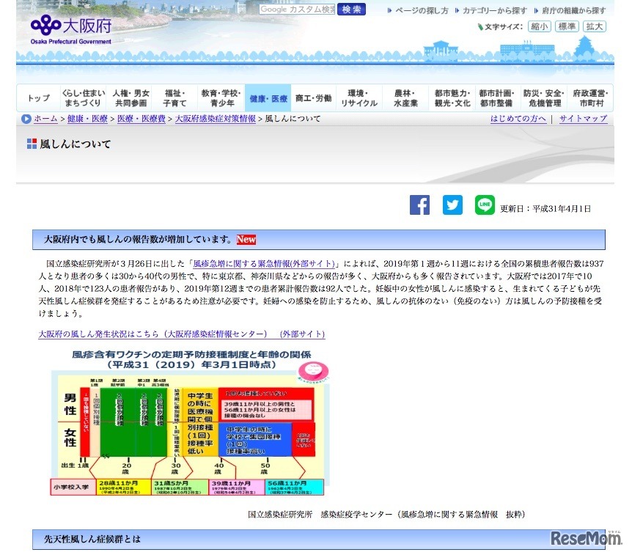Viewport: 632px width, 555px height.
Task: Switch to the 健康・医療 navigation tab
Action: pos(268,98)
